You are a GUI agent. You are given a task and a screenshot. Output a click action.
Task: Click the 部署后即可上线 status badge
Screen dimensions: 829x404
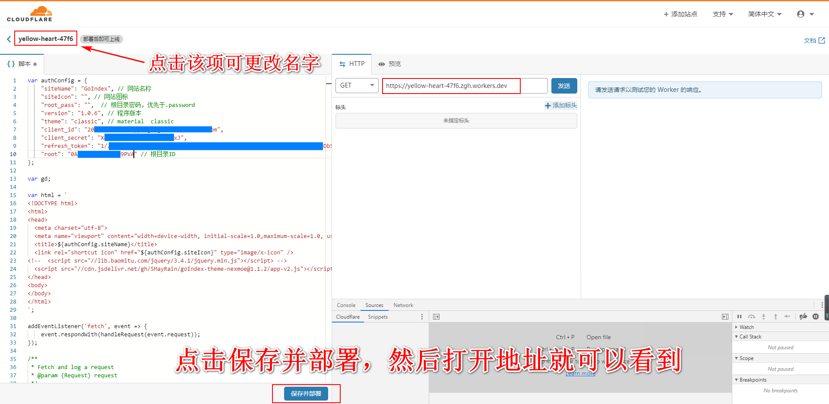tap(101, 39)
